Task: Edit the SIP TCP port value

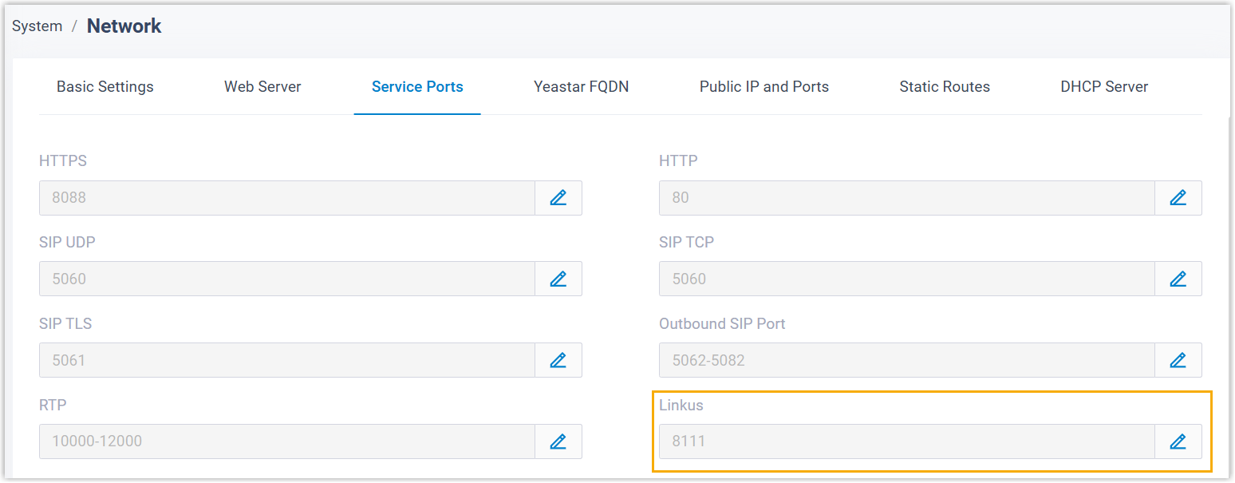Action: (1178, 279)
